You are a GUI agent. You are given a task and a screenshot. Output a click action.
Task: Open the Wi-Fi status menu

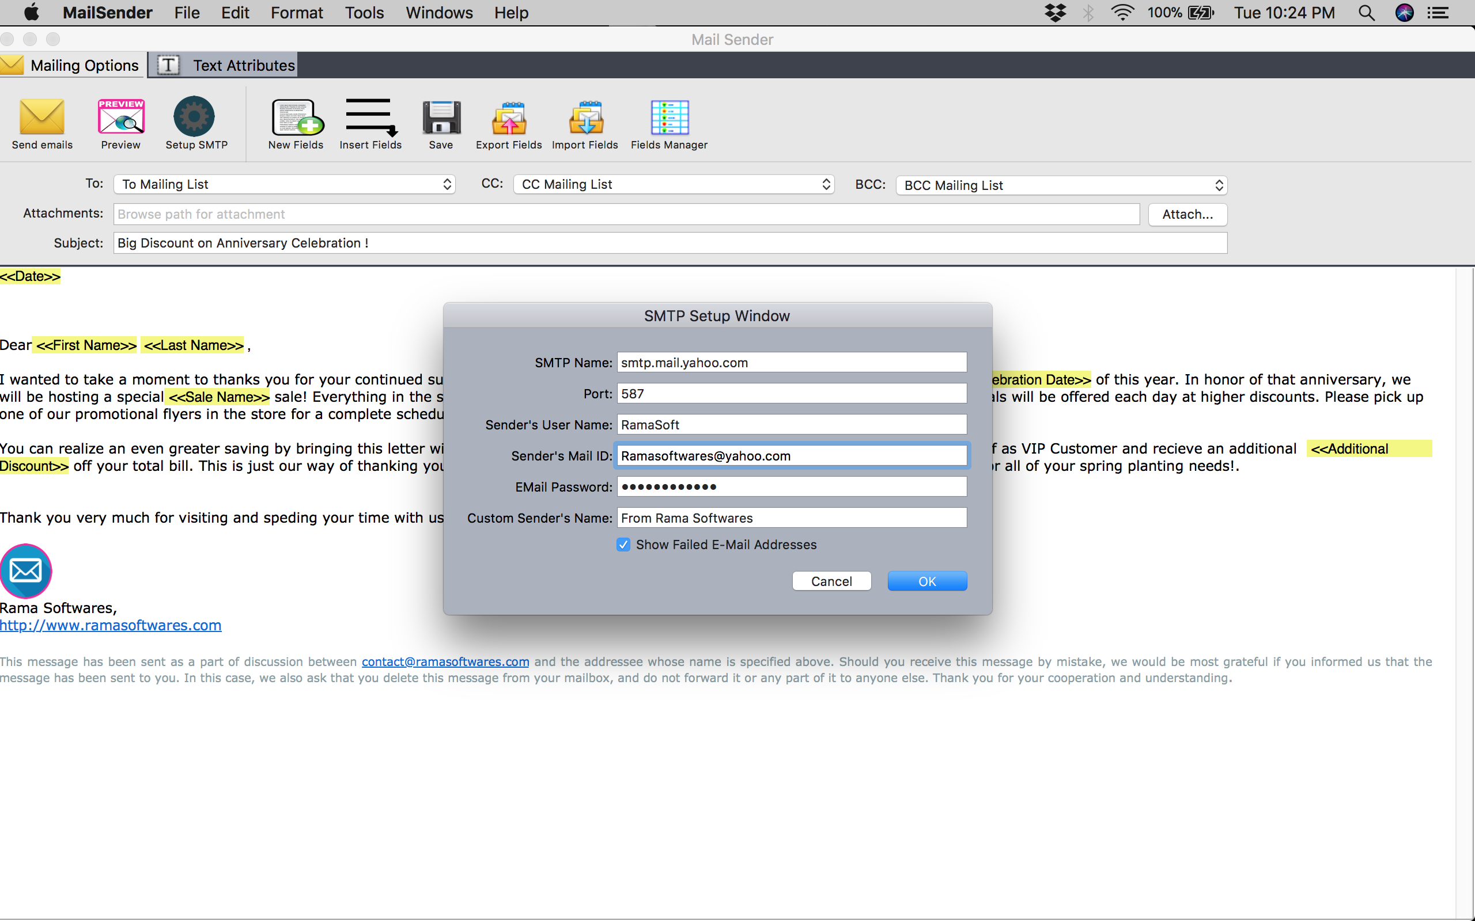[1122, 13]
